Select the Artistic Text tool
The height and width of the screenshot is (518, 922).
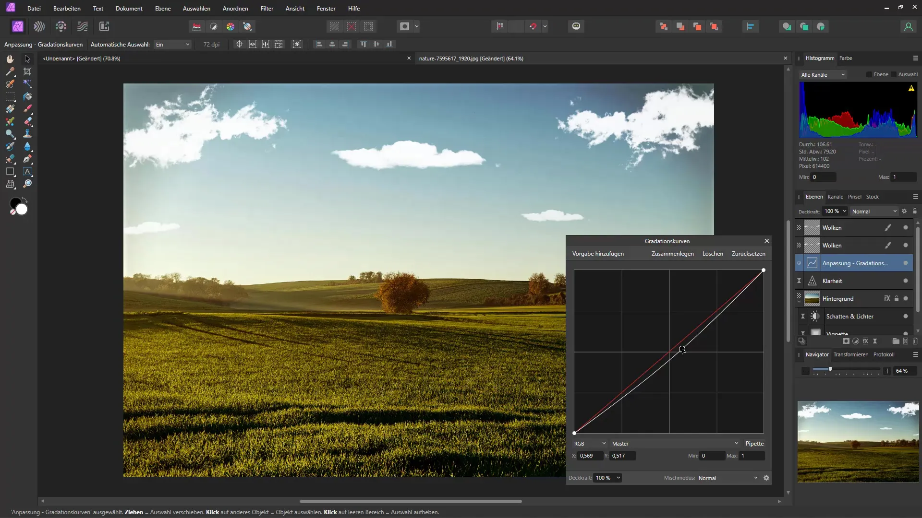(27, 171)
